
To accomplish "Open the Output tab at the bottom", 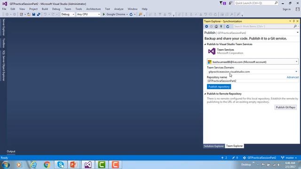I will (x=11, y=151).
